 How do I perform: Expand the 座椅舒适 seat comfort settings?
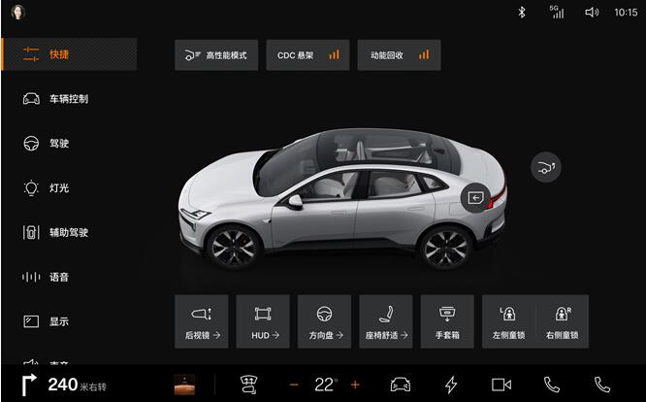(386, 321)
